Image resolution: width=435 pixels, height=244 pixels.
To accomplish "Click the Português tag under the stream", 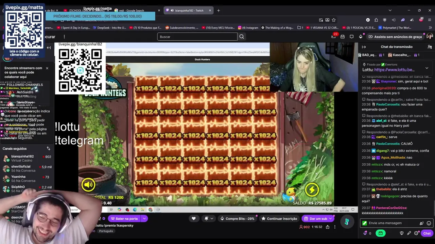I will [106, 231].
